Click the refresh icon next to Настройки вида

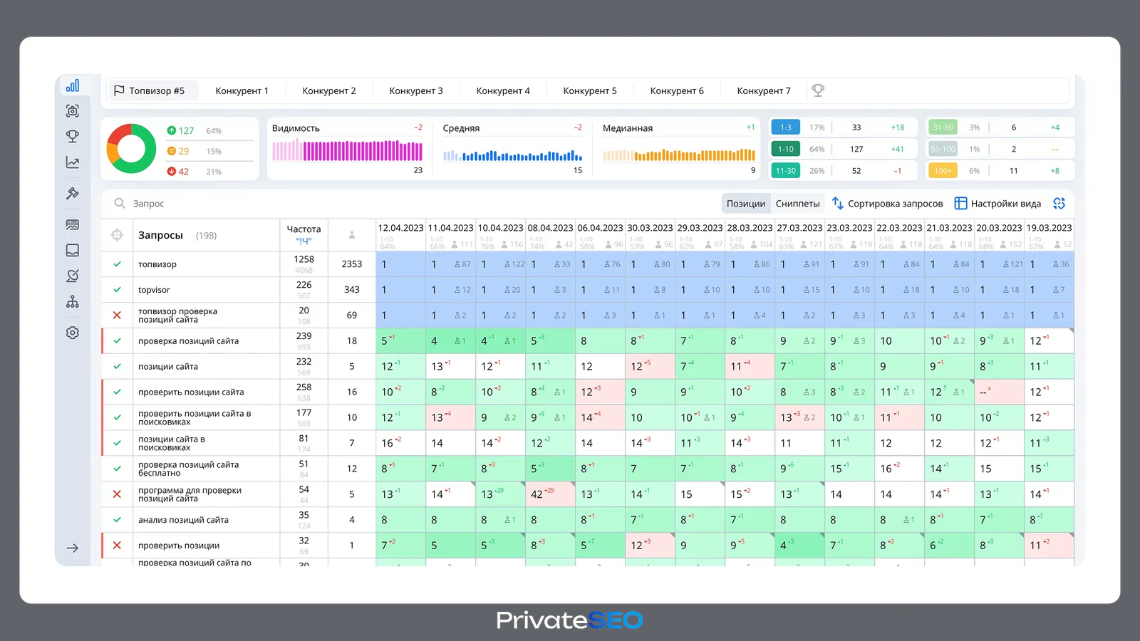pos(1059,204)
